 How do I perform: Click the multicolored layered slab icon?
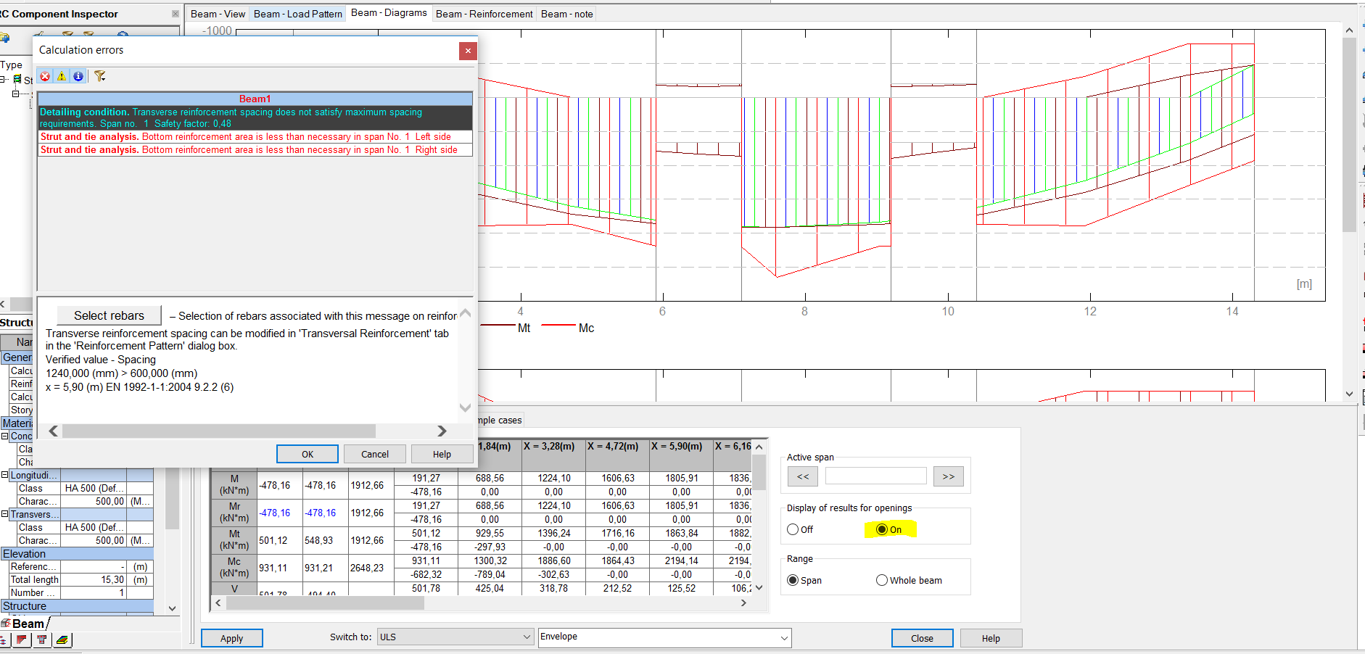(x=63, y=639)
